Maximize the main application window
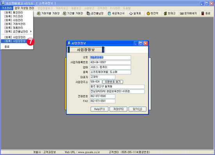Image resolution: width=215 pixels, height=155 pixels. click(x=207, y=4)
